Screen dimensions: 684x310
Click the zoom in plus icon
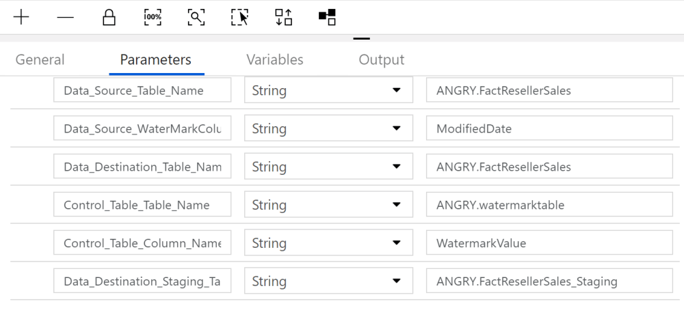pos(22,18)
